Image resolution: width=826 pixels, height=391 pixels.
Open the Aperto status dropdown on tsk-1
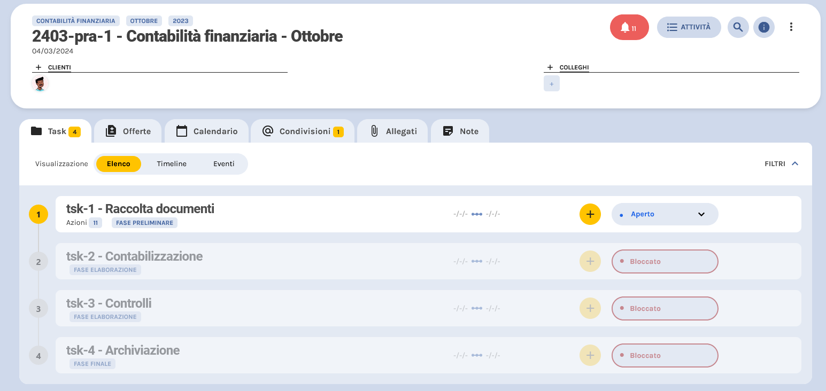click(x=665, y=214)
